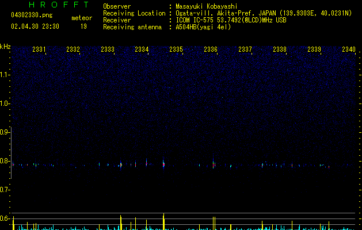Click the timestamp 02.04.30 23:30
Screen dimensions: 362x230
(35, 26)
